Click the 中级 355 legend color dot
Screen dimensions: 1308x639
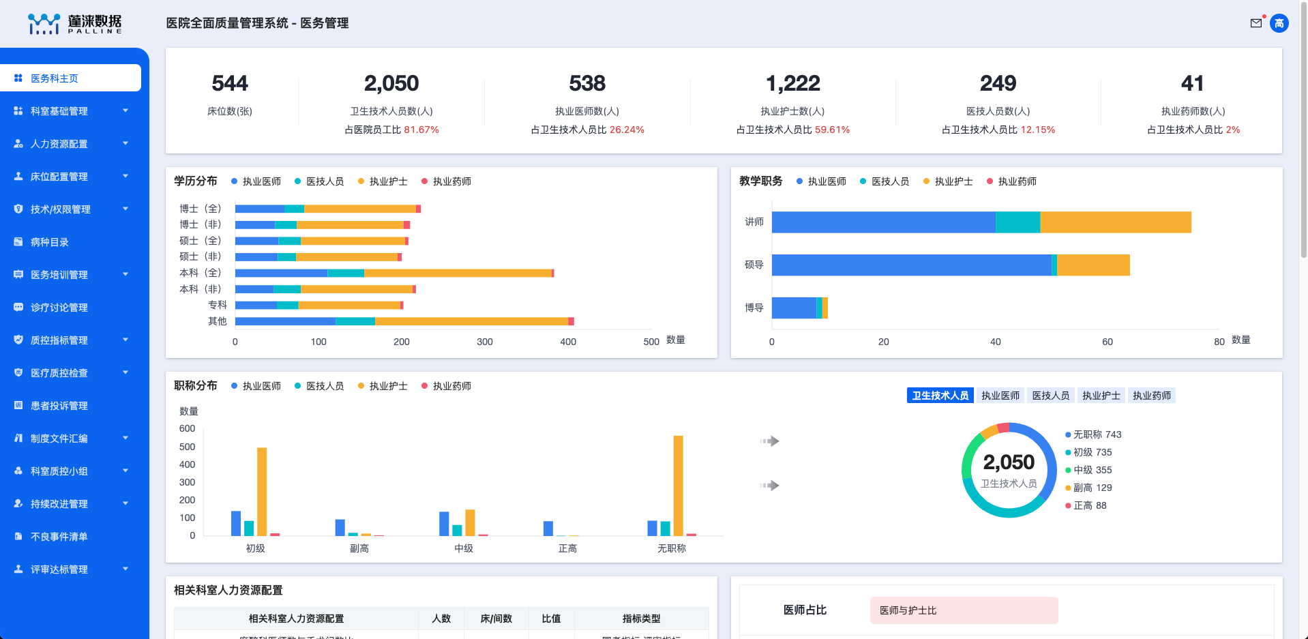(x=1068, y=470)
